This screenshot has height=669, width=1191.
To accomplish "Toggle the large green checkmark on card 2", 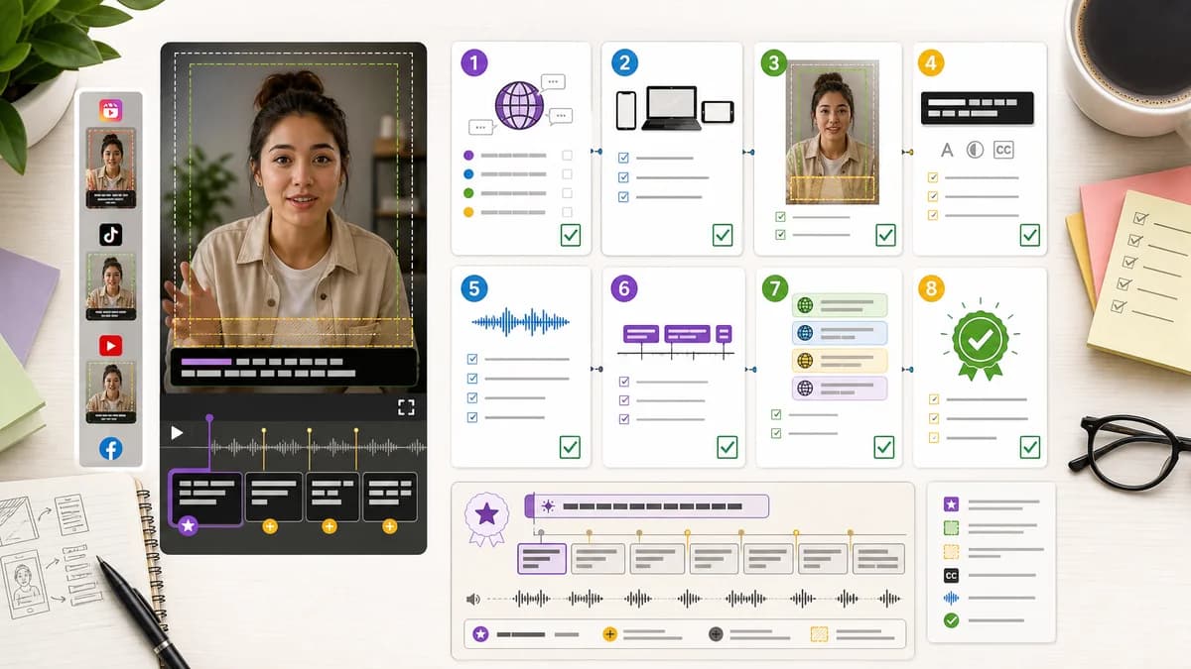I will tap(723, 235).
